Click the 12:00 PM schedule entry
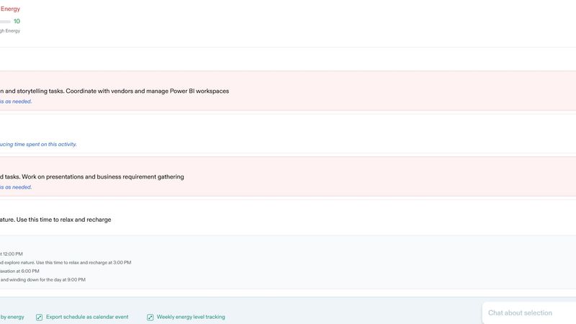The width and height of the screenshot is (576, 324). (x=12, y=254)
